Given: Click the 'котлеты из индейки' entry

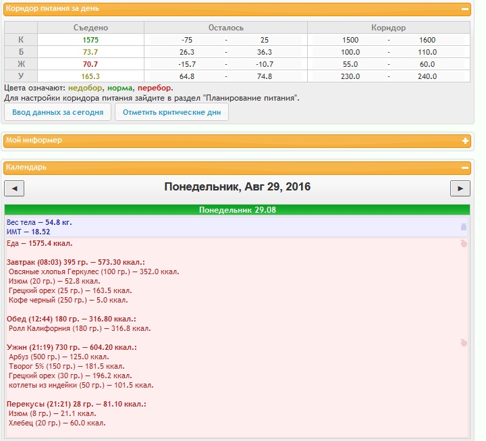Looking at the screenshot, I should (81, 385).
